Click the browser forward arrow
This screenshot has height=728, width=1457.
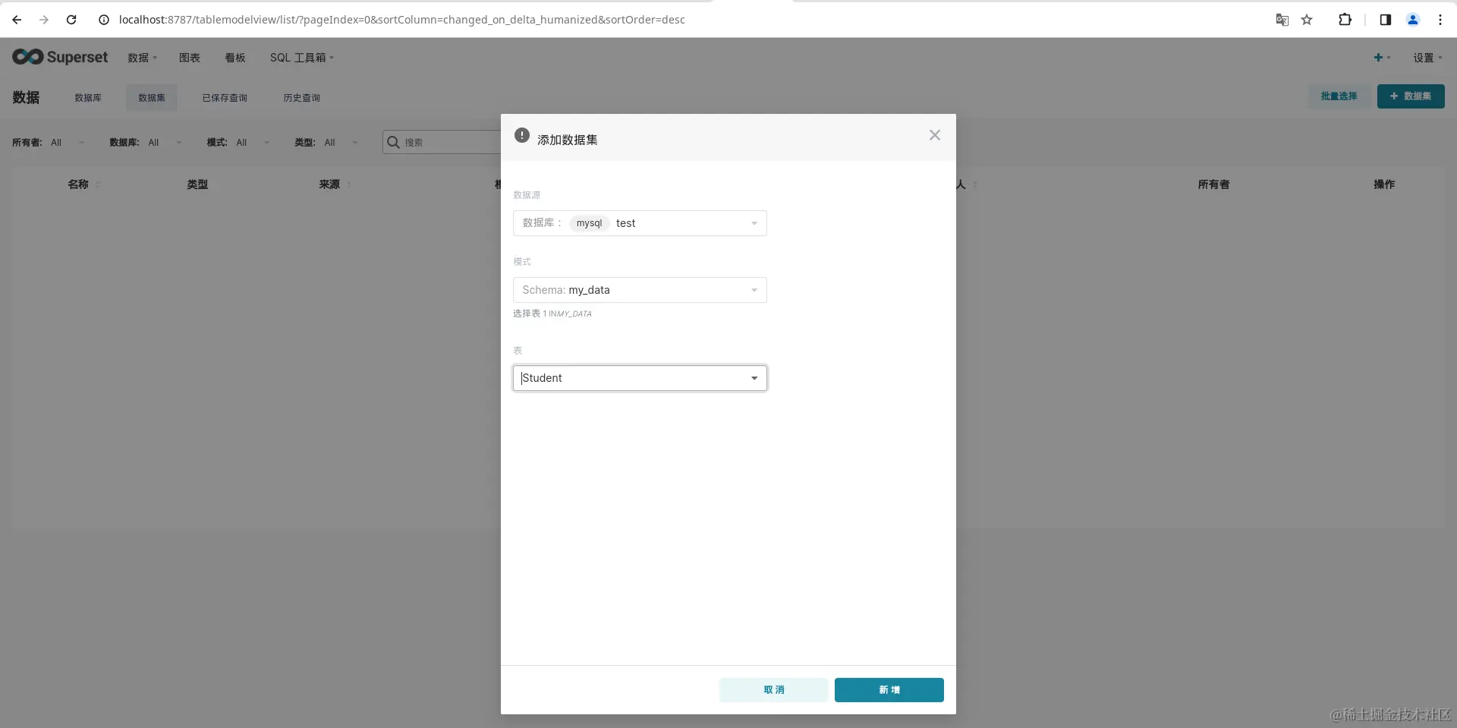click(44, 20)
